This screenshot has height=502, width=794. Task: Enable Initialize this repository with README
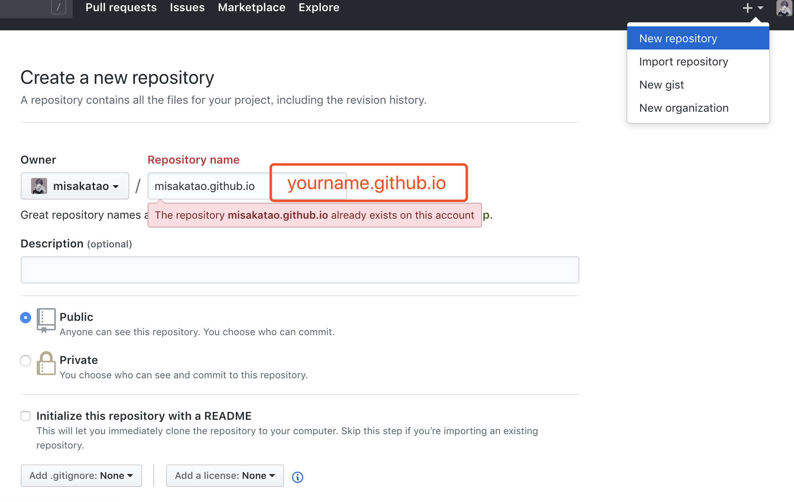pyautogui.click(x=26, y=416)
